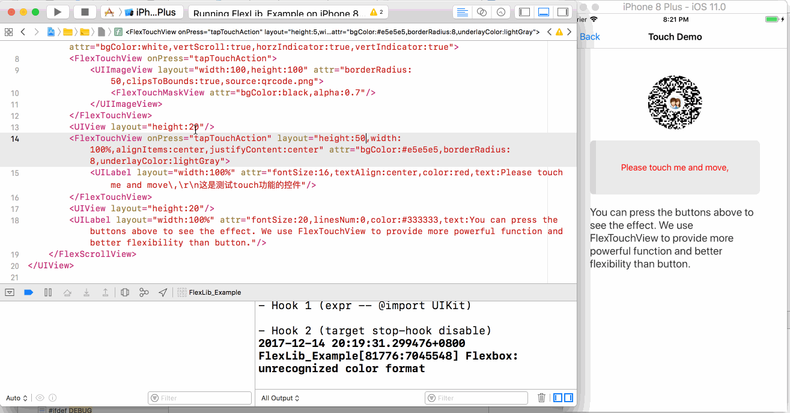Toggle the variables view pane
Screen dimensions: 790x413
558,398
